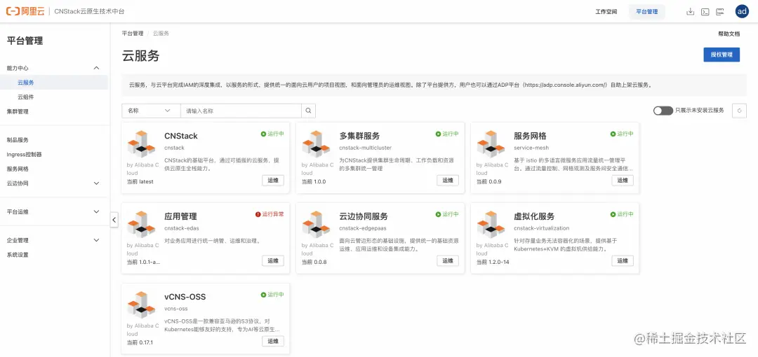Screen dimensions: 758x357
Task: Switch to the 平台管理 top tab
Action: pyautogui.click(x=647, y=12)
